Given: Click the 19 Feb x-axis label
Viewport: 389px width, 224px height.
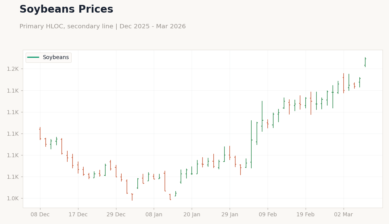Looking at the screenshot, I should coord(306,215).
